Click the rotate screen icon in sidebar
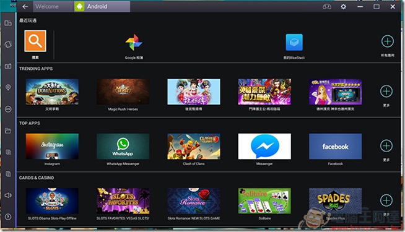The width and height of the screenshot is (405, 232). tap(8, 45)
